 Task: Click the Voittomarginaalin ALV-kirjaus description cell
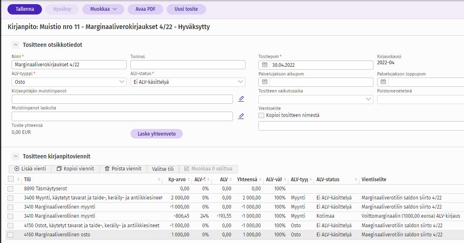(x=411, y=216)
